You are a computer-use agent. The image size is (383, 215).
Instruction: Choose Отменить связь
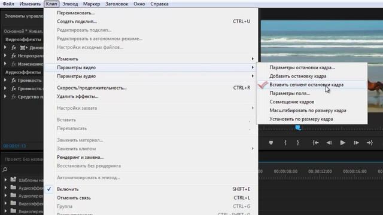click(151, 198)
